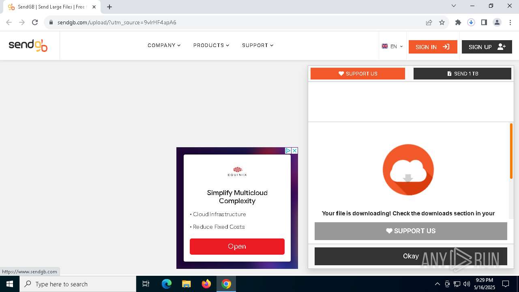Open the volume tray icon

click(467, 284)
